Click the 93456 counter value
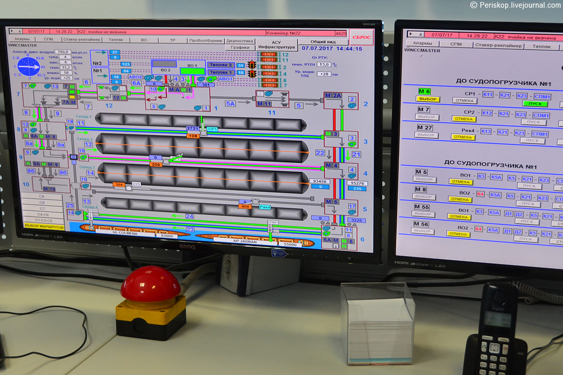Viewport: 563px width, 375px height. coord(319,182)
